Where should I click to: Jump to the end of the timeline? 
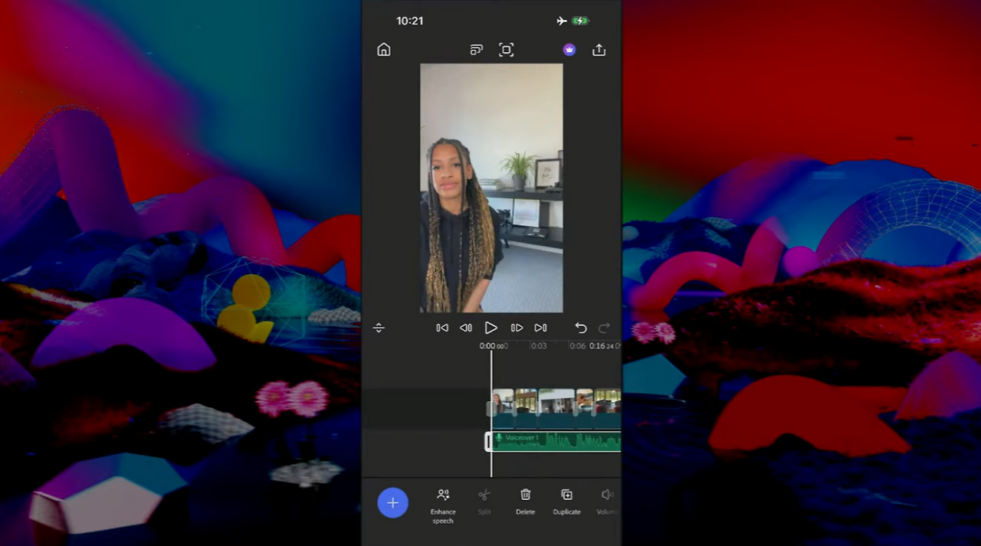tap(540, 328)
